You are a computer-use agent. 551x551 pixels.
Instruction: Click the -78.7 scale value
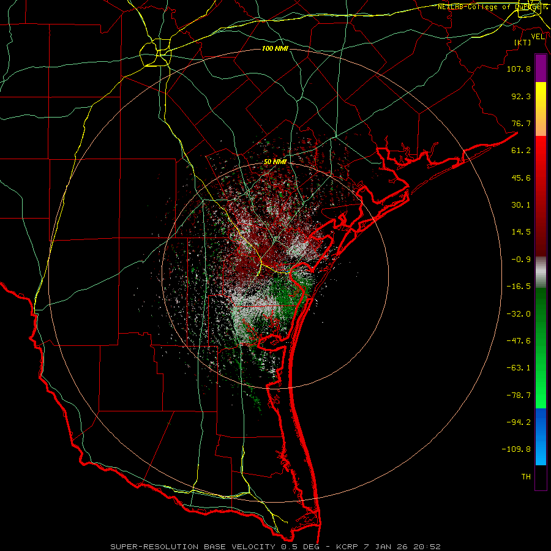[519, 395]
